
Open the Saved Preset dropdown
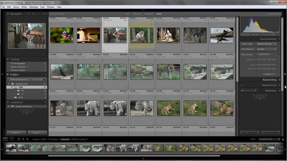click(x=266, y=44)
